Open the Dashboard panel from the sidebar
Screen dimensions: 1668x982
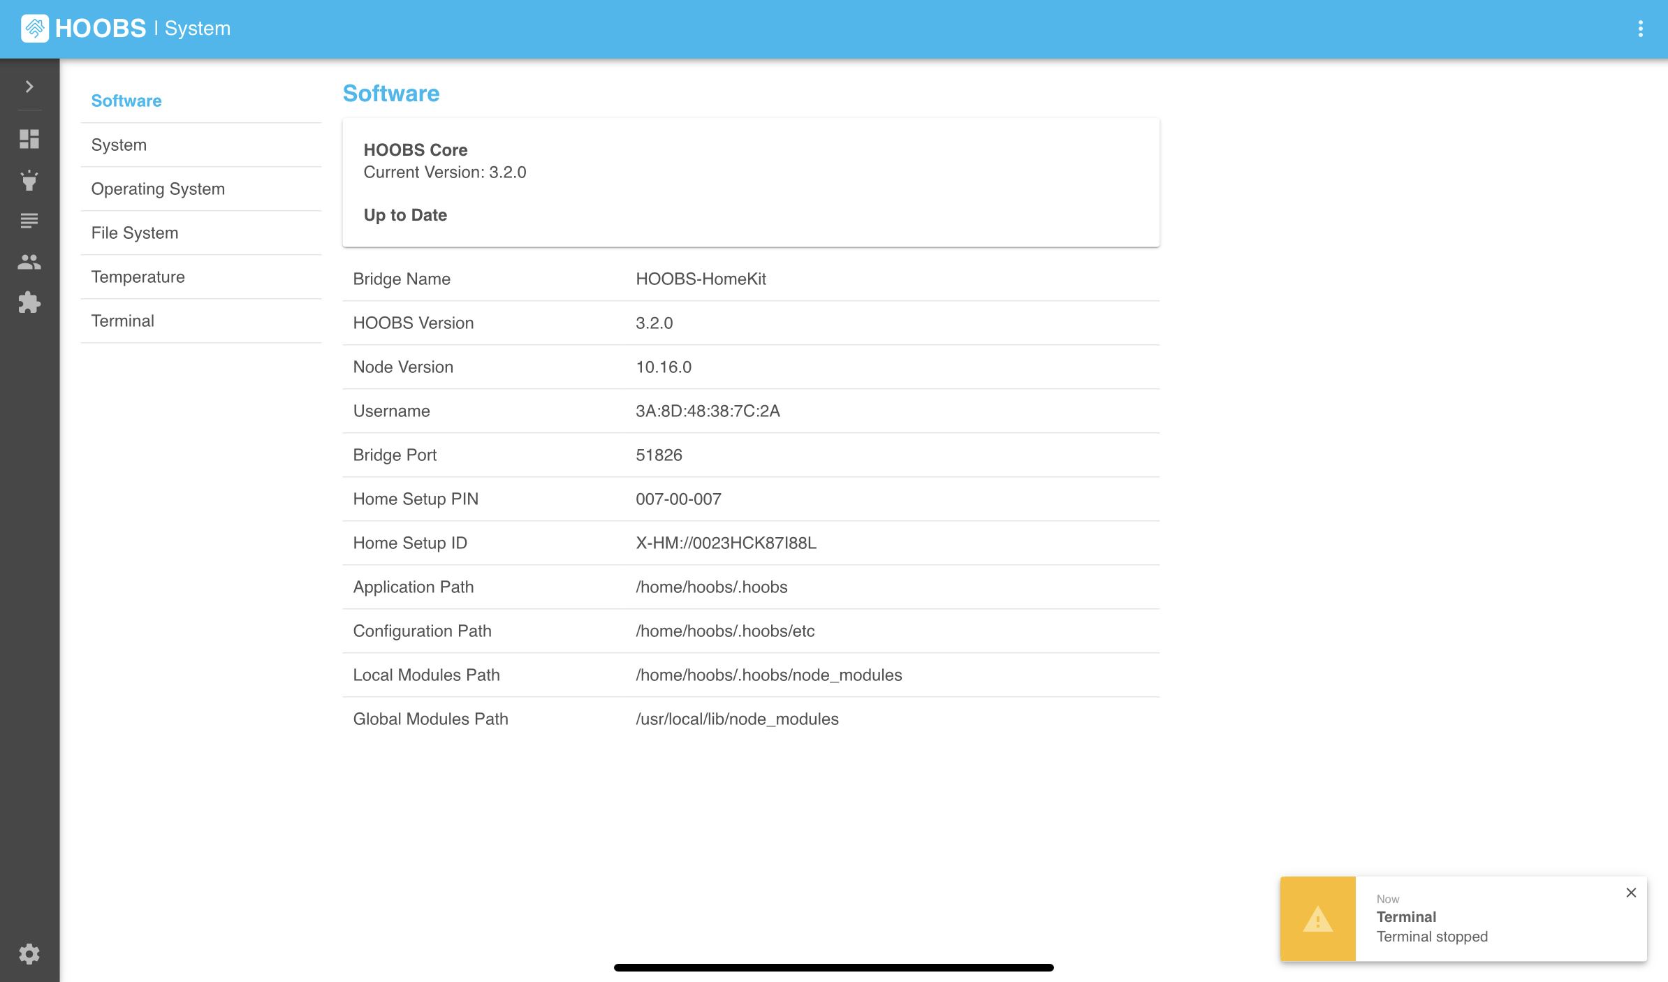(29, 139)
